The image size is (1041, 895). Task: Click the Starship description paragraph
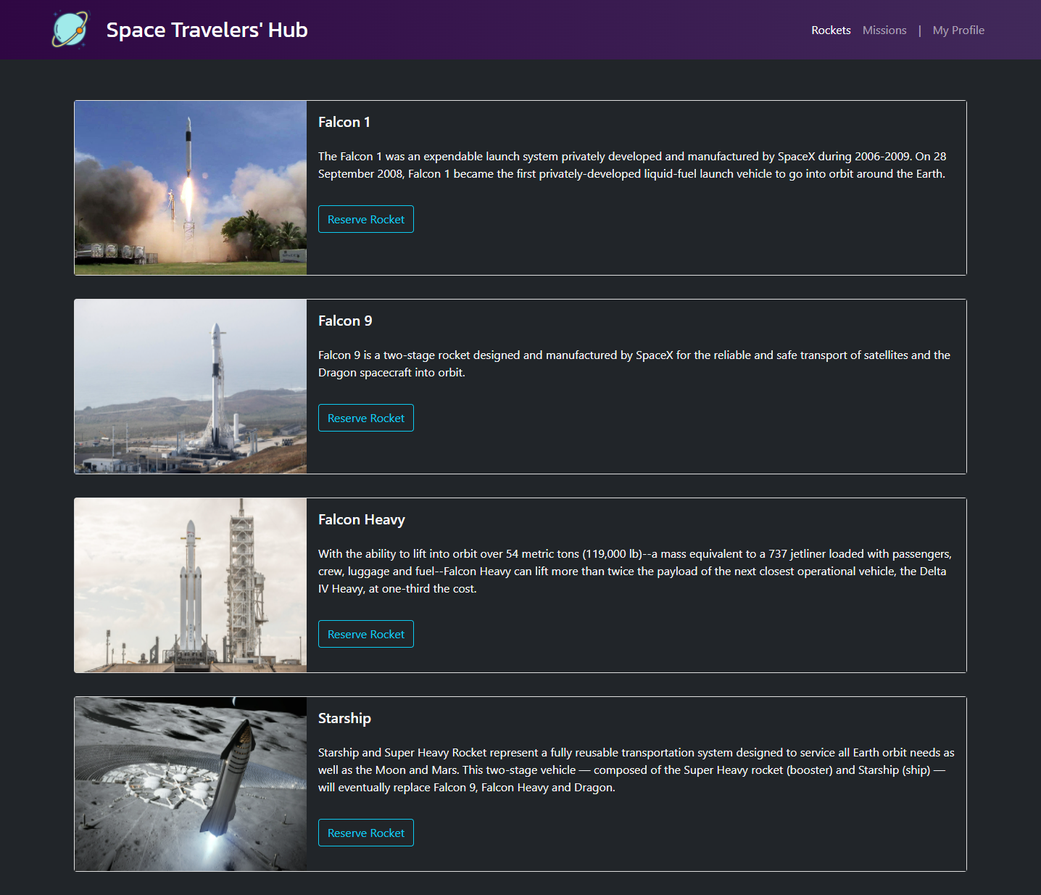[636, 770]
